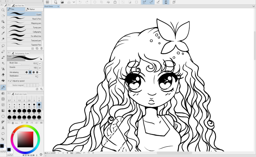256x157 pixels.
Task: Pick a red from the color wheel
Action: [13, 133]
